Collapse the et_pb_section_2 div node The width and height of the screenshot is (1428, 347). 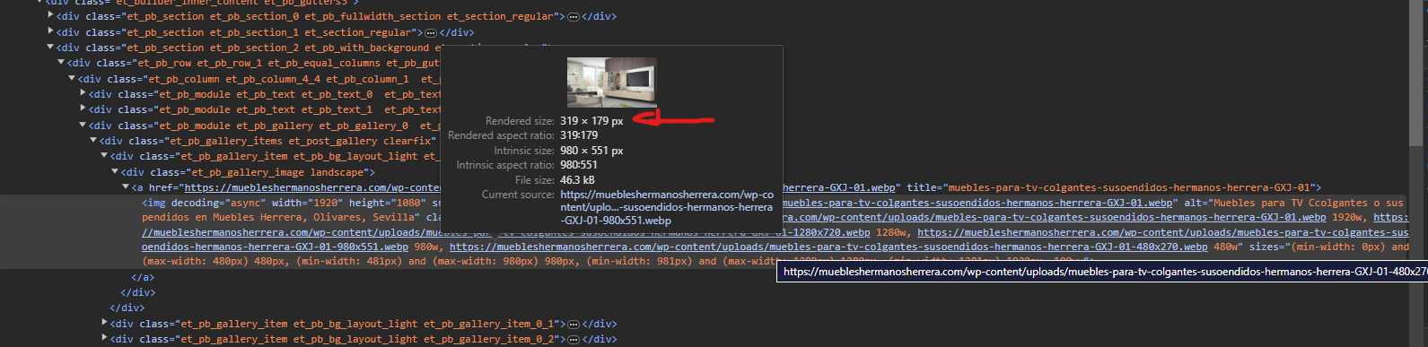[51, 48]
